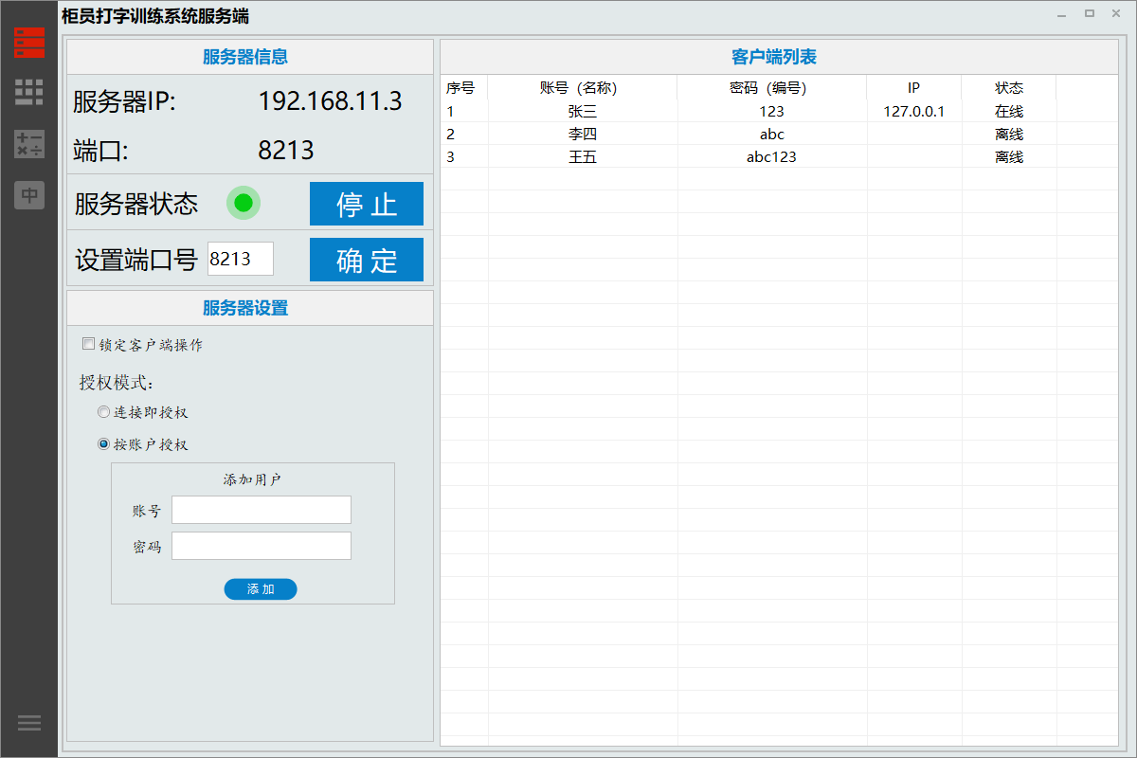Screen dimensions: 1137x758
Task: Focus the 账号 account input field
Action: [261, 510]
